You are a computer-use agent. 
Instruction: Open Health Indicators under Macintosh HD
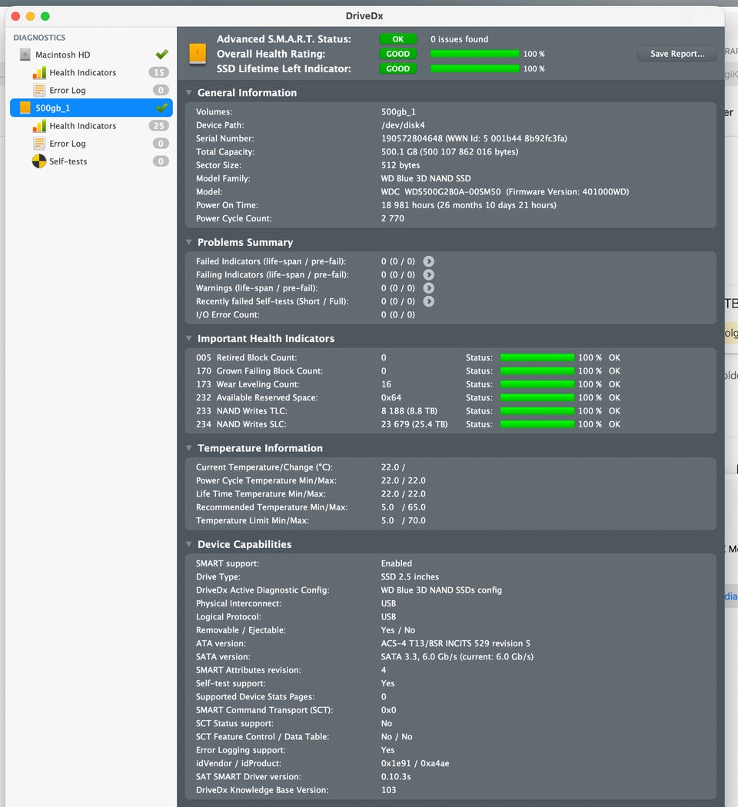91,72
